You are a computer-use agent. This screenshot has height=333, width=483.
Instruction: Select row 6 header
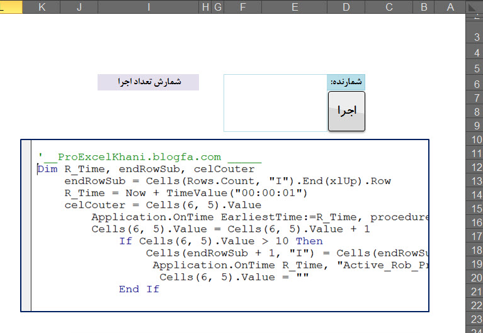pyautogui.click(x=475, y=83)
